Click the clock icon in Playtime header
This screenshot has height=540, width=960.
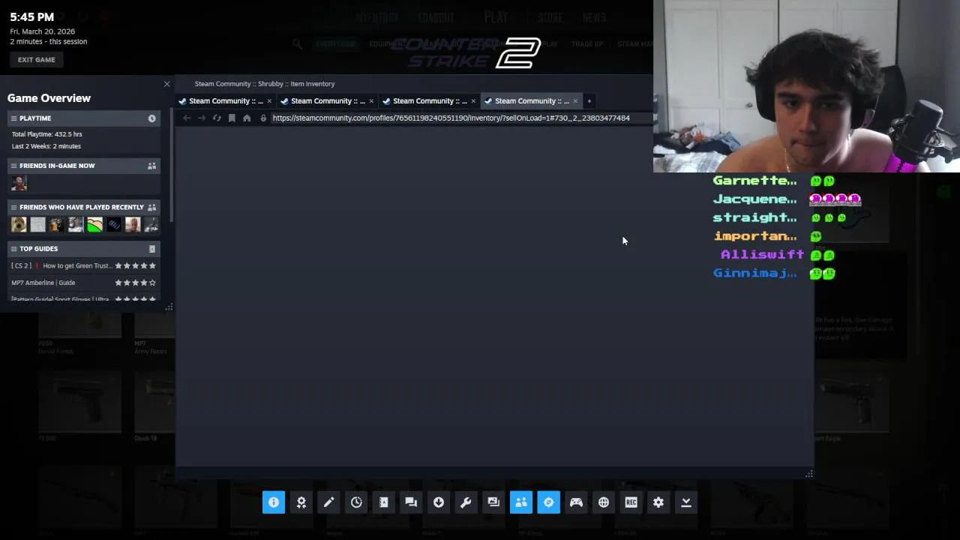[x=151, y=118]
